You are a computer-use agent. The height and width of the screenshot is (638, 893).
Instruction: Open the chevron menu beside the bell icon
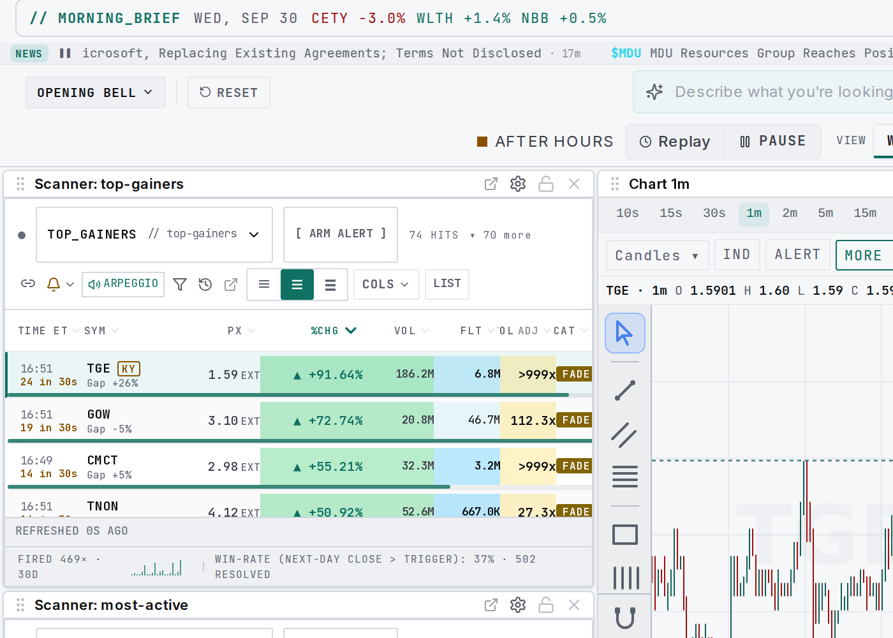[70, 284]
